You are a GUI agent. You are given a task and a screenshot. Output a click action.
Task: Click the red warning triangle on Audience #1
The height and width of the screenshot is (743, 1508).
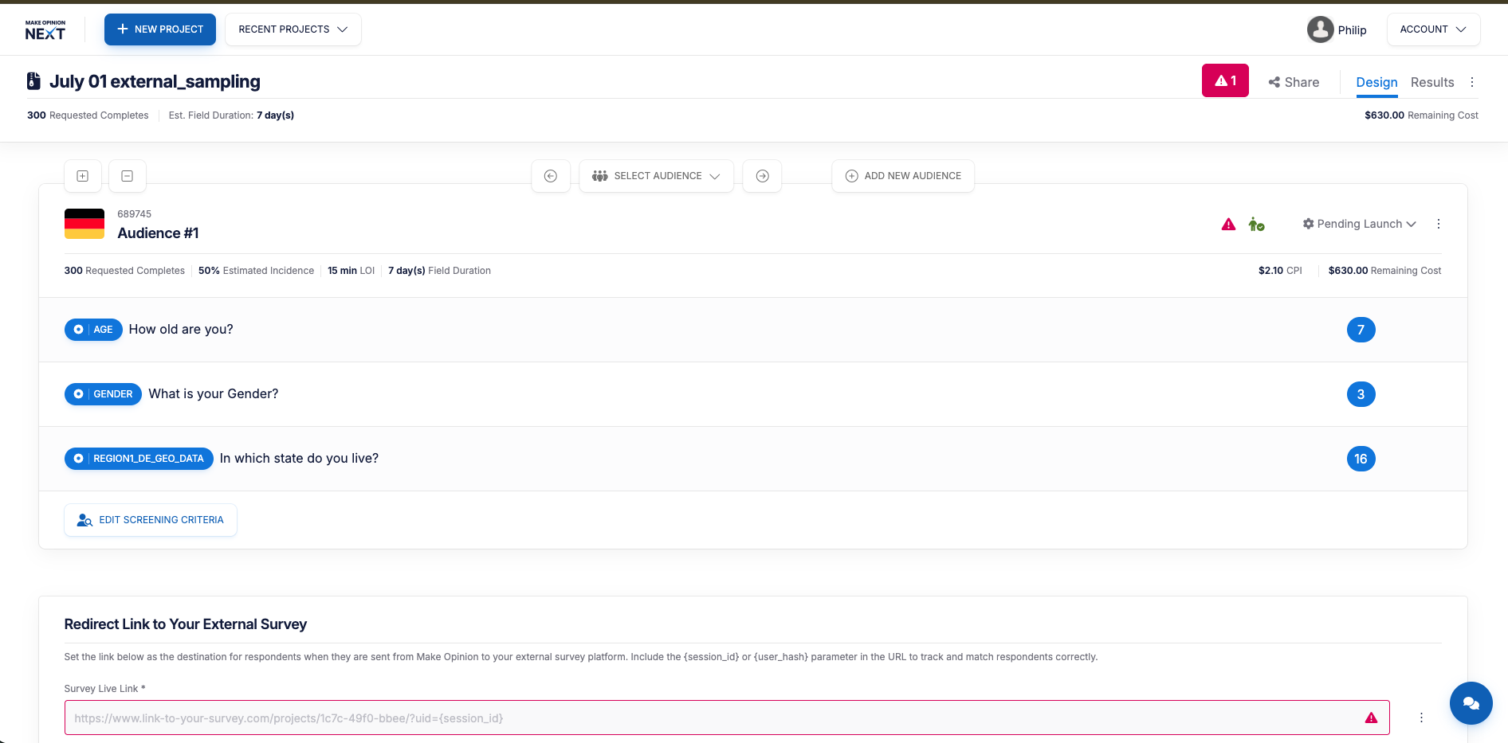click(1229, 225)
